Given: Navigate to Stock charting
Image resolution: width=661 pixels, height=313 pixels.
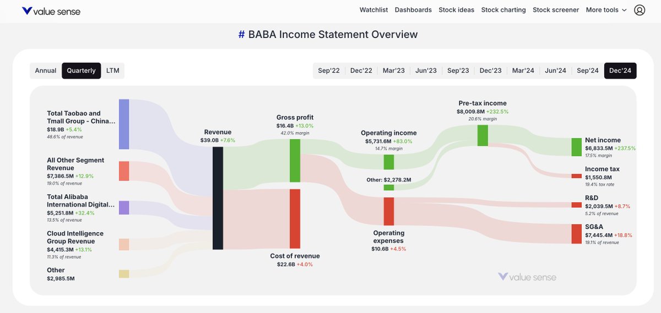Looking at the screenshot, I should 503,10.
